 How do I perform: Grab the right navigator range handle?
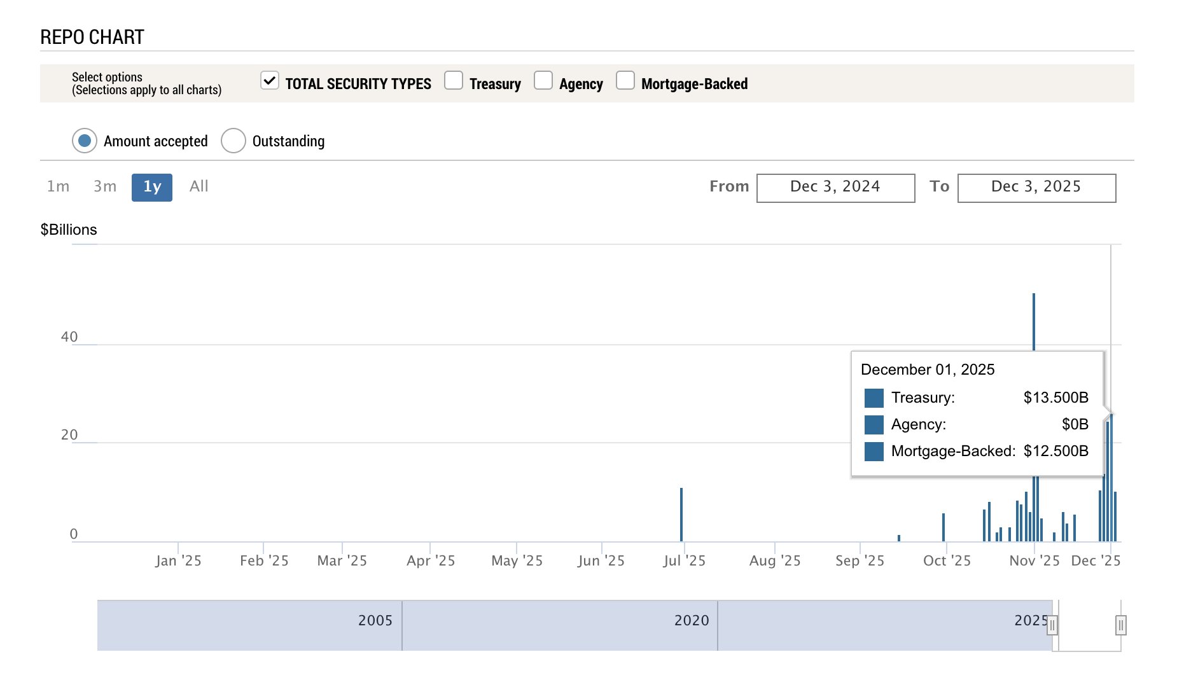pyautogui.click(x=1121, y=625)
